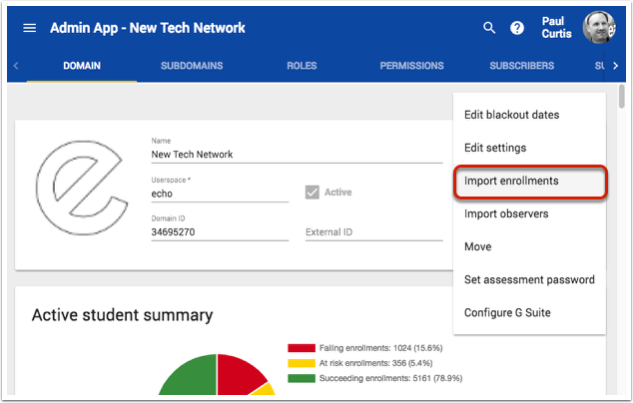The width and height of the screenshot is (633, 403).
Task: Click Failing enrollments: 1024 (15.6%) text
Action: [x=380, y=348]
